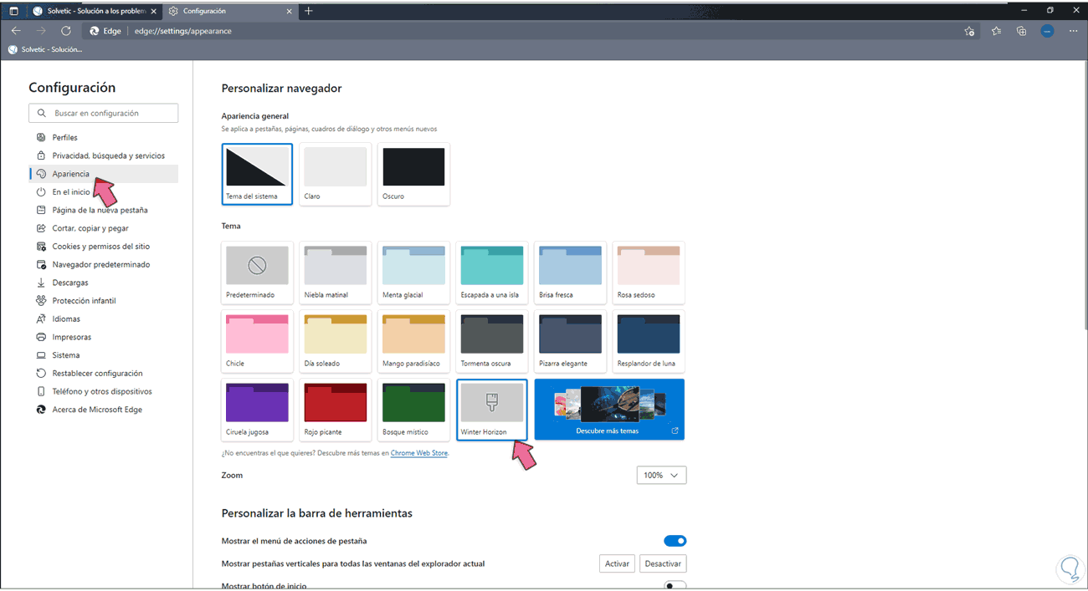The width and height of the screenshot is (1088, 591).
Task: Click Buscar en configuración search field
Action: pos(104,113)
